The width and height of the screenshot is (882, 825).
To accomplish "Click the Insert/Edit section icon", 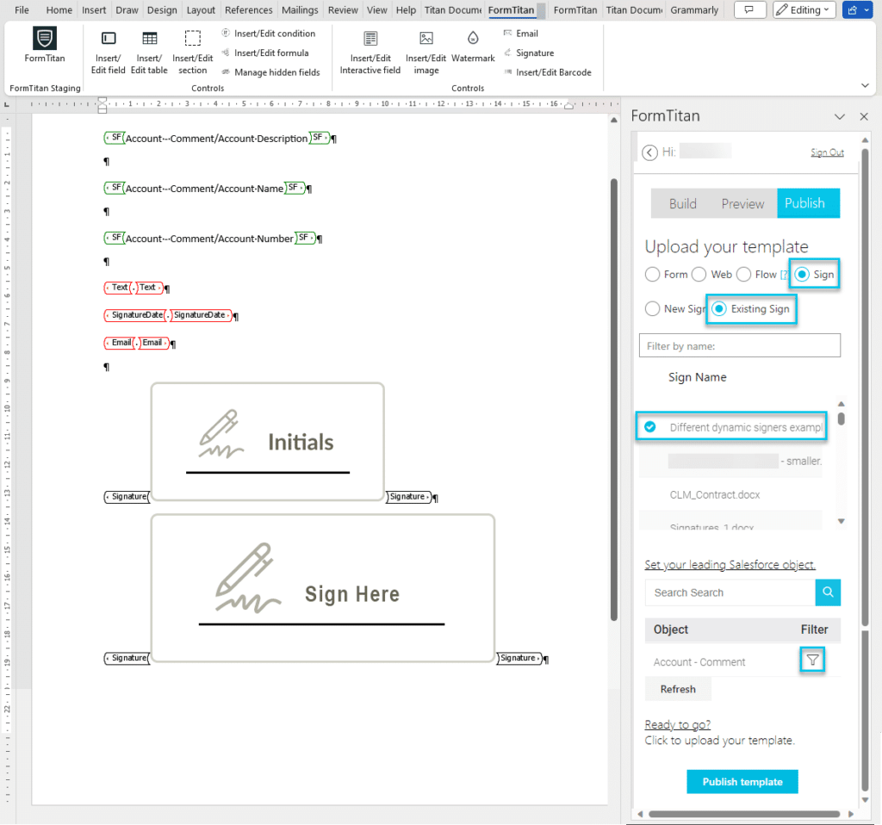I will [193, 40].
